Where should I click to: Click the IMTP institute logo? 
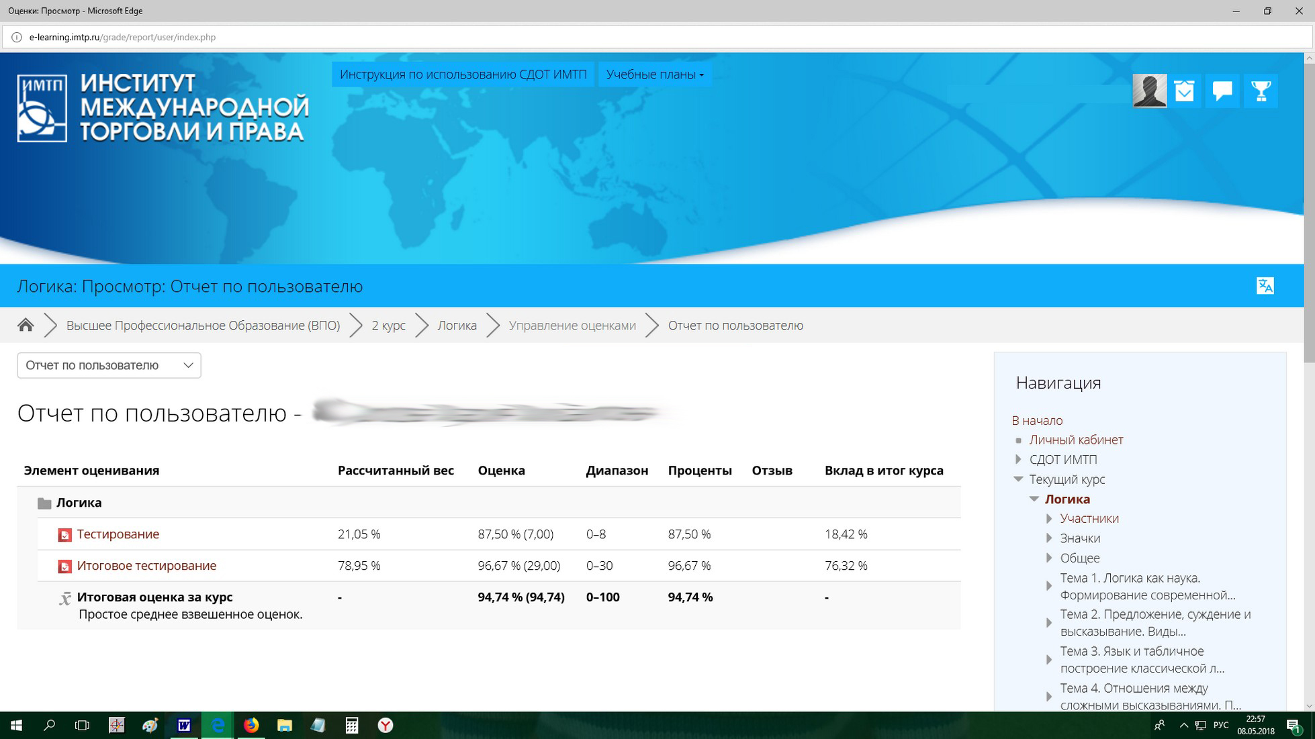tap(163, 107)
